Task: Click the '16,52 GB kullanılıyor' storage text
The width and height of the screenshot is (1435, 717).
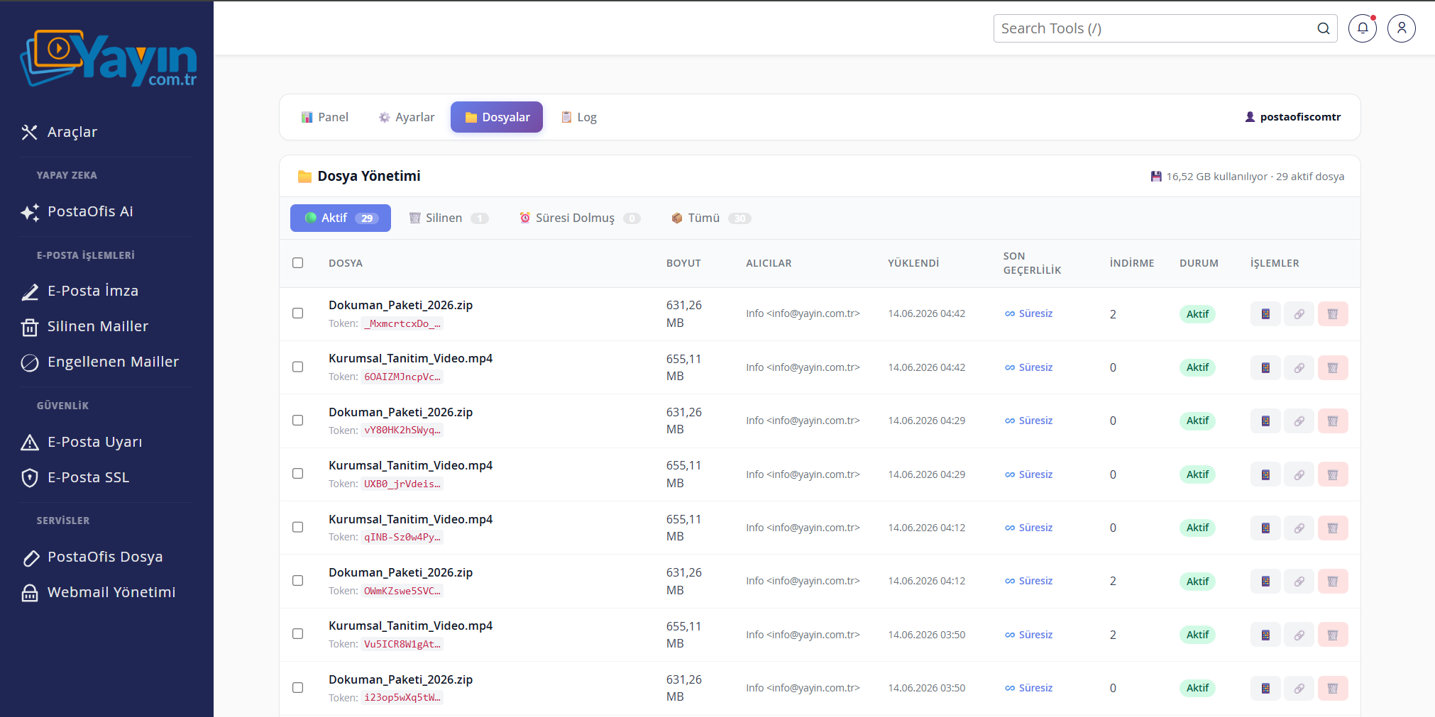Action: [1216, 177]
